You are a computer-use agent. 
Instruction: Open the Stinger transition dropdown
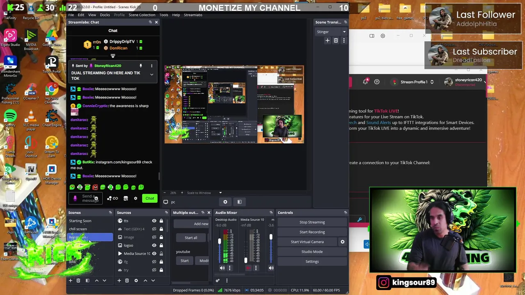[x=331, y=32]
